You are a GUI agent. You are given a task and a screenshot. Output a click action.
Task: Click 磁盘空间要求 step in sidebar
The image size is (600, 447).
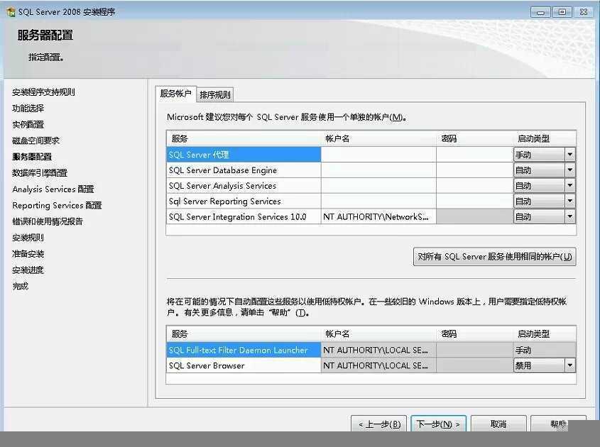[x=36, y=140]
